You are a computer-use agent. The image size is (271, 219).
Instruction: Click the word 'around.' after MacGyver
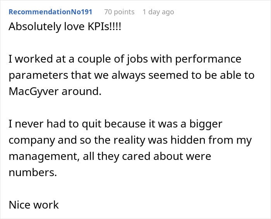pyautogui.click(x=81, y=92)
